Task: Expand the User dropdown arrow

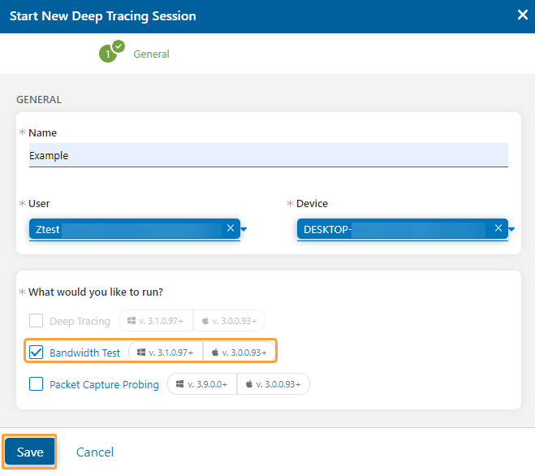Action: (244, 230)
